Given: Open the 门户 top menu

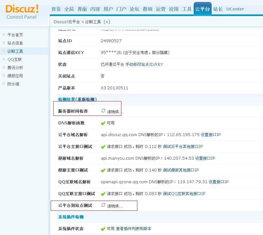Looking at the screenshot, I should (121, 9).
